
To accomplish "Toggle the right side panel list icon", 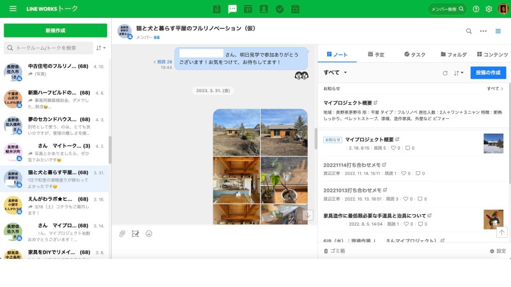I will [x=498, y=31].
